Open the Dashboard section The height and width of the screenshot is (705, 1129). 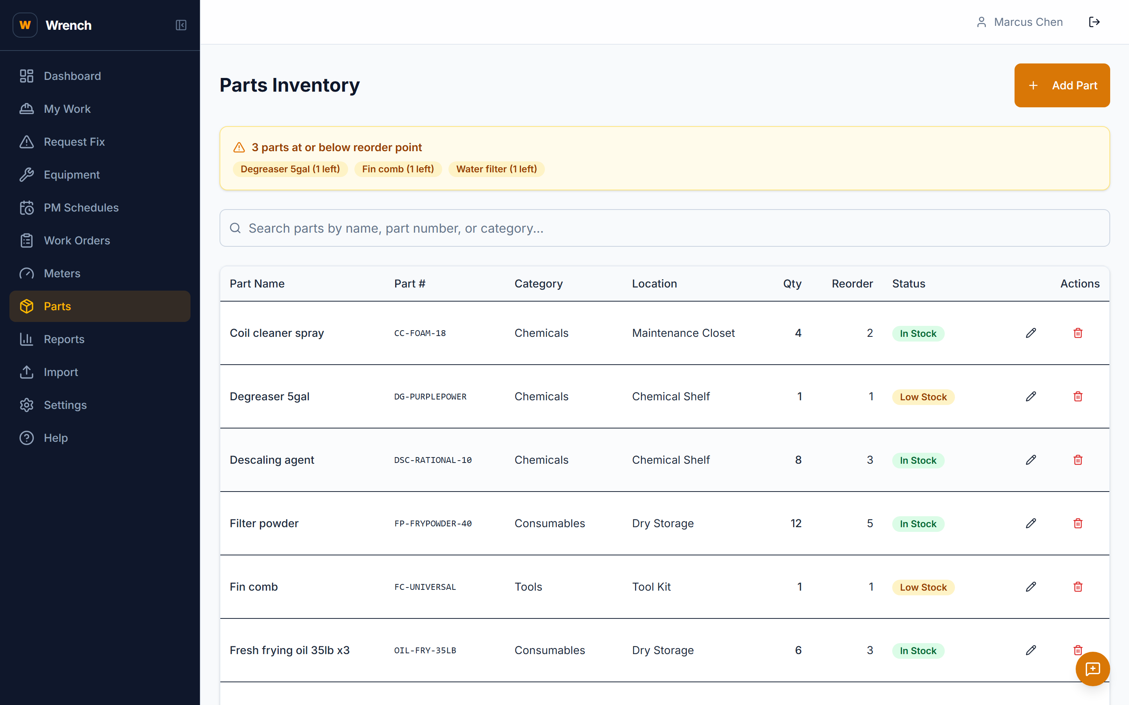72,76
